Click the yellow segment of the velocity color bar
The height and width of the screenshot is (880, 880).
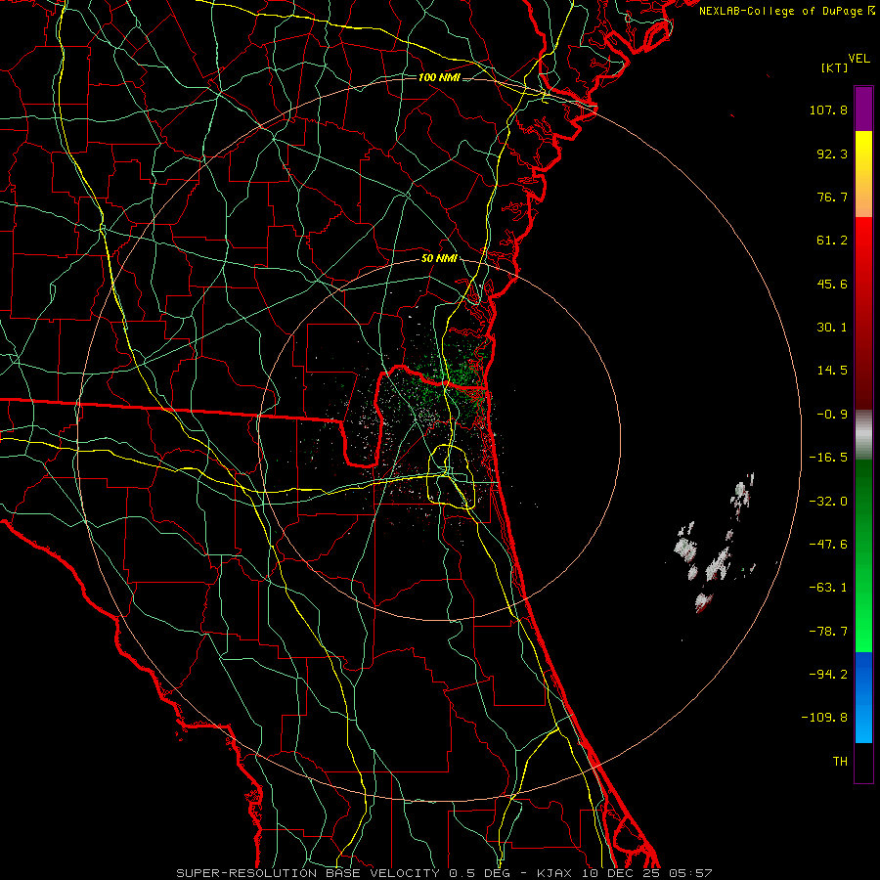coord(863,174)
